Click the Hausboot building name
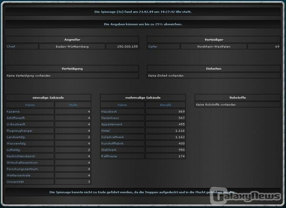The width and height of the screenshot is (286, 208). pos(109,111)
